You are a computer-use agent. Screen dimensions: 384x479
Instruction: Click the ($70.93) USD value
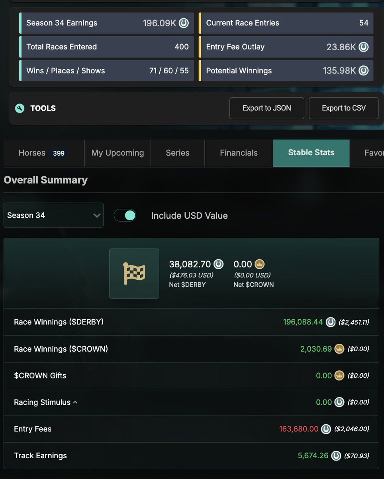357,455
